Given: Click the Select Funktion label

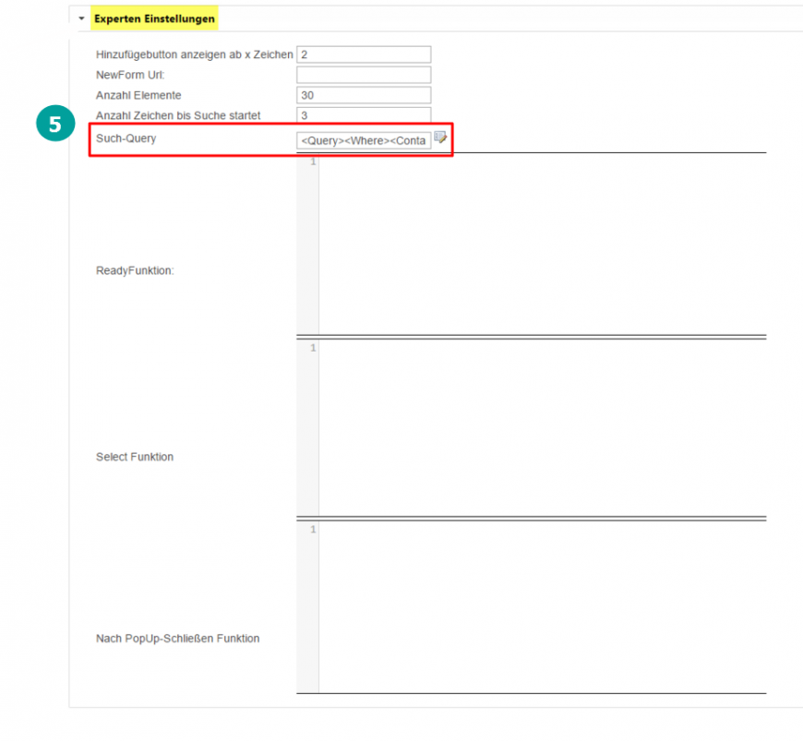Looking at the screenshot, I should click(x=135, y=457).
